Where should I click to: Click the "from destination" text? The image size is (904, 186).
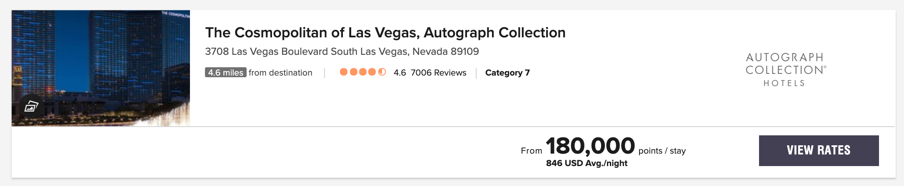[280, 73]
